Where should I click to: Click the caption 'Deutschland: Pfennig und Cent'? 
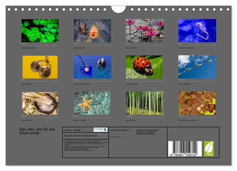[188, 121]
